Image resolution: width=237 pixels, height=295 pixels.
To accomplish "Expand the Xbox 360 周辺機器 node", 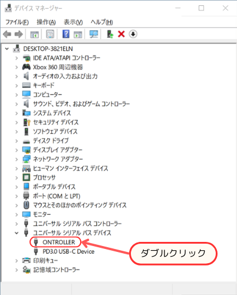I will coord(17,67).
